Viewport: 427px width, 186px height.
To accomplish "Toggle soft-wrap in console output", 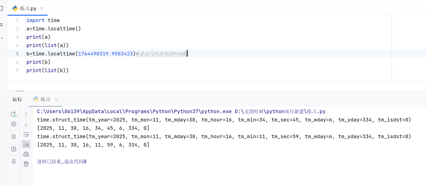I will click(x=26, y=134).
